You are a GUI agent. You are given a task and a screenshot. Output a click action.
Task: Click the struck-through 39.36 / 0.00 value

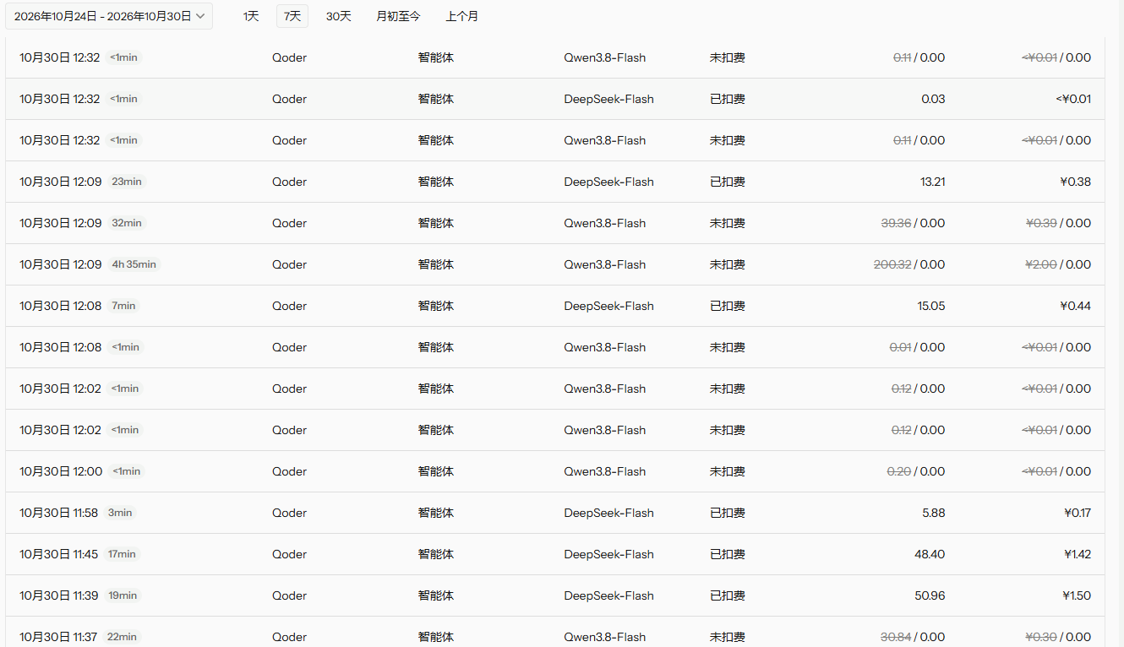point(913,223)
